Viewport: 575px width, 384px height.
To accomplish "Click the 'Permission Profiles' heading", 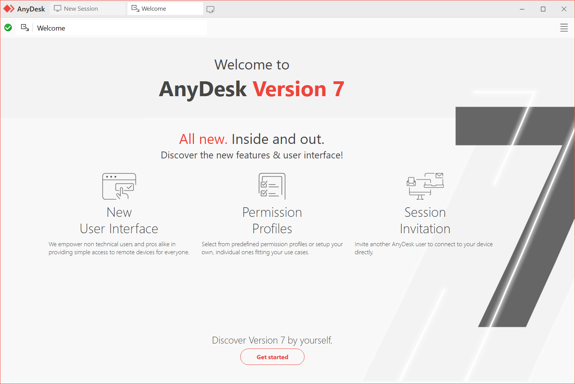I will [x=272, y=220].
